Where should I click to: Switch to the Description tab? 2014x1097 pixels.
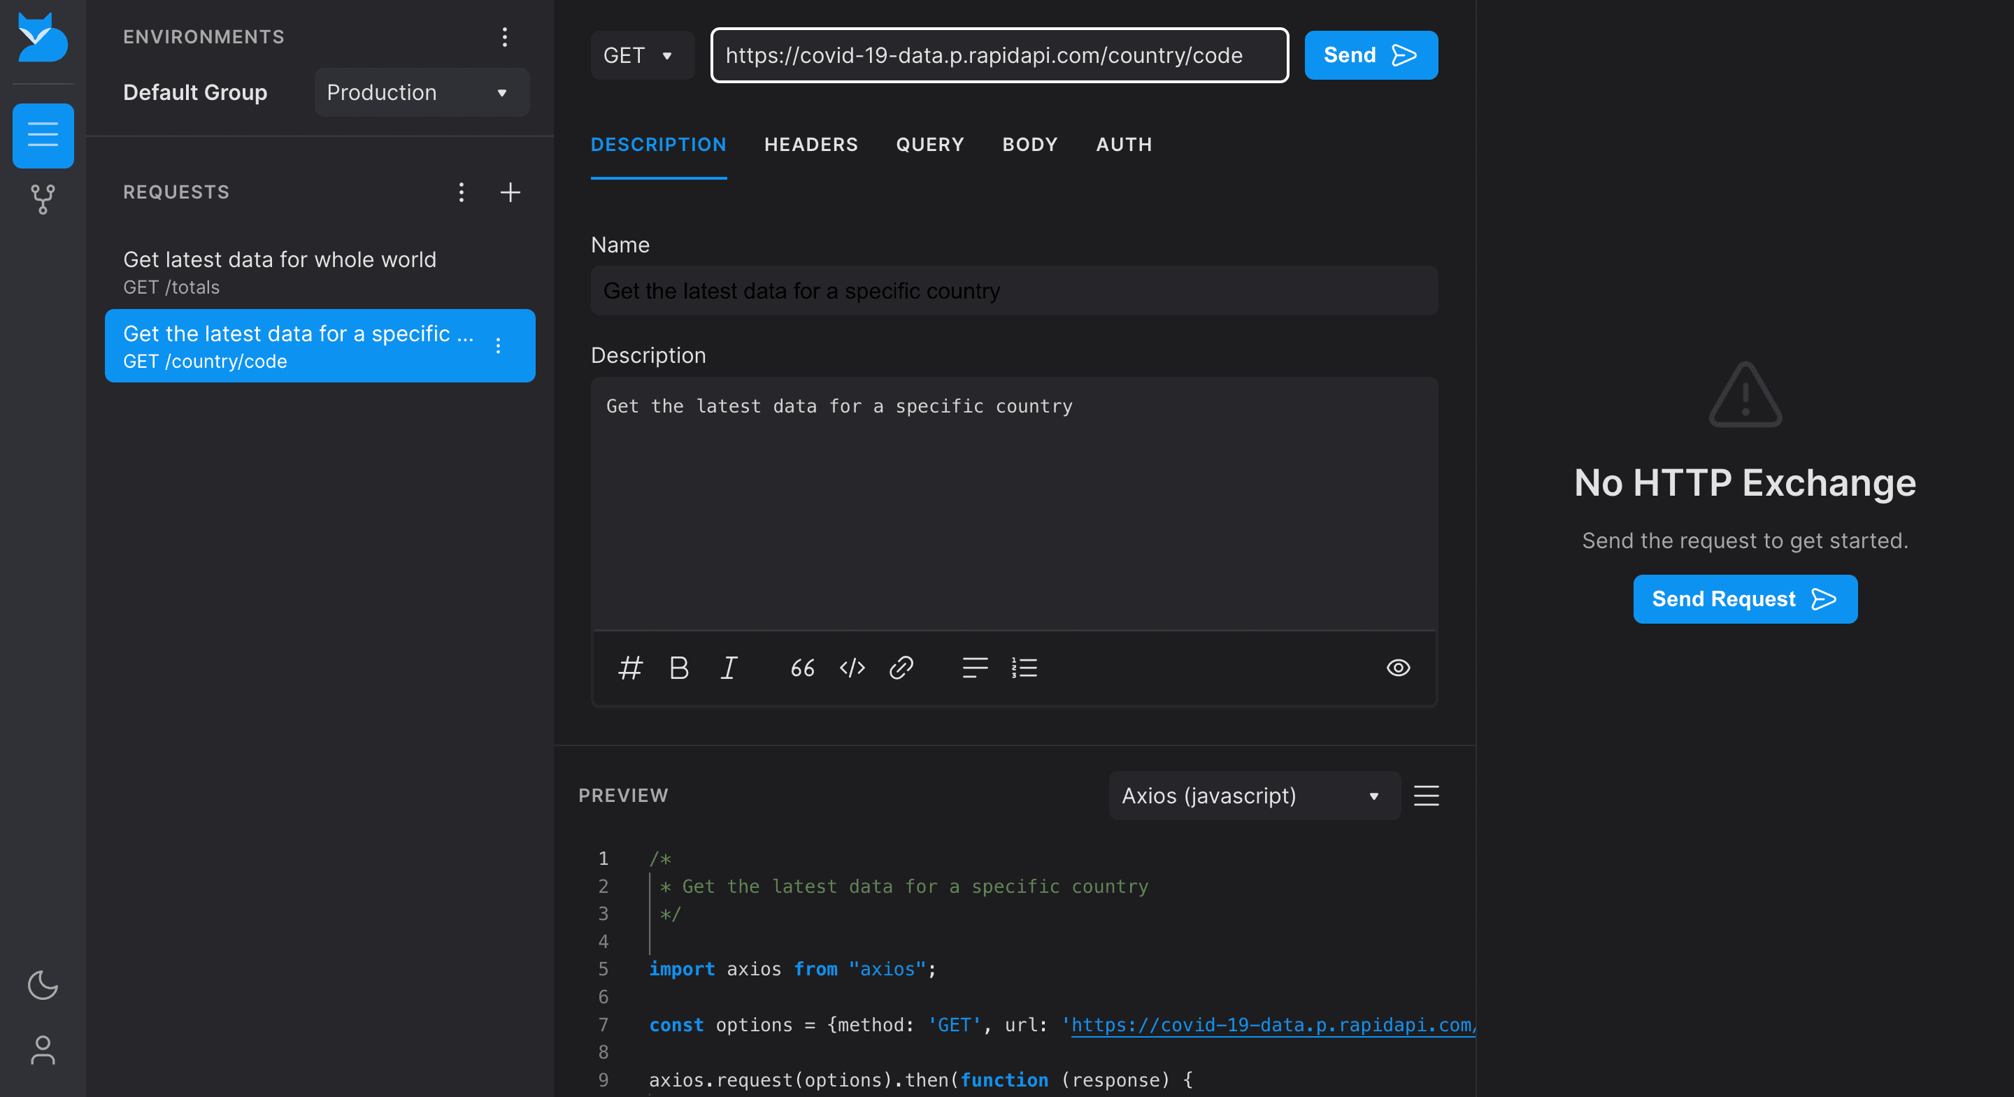[658, 145]
